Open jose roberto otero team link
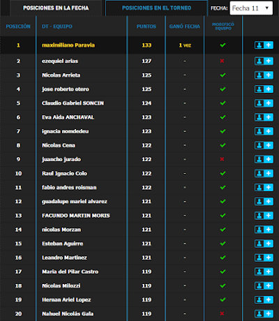Image resolution: width=279 pixels, height=321 pixels. point(66,89)
